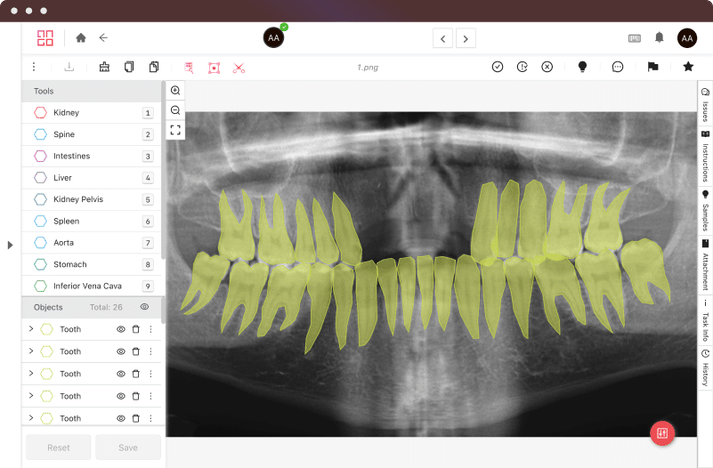This screenshot has width=713, height=468.
Task: Open the Instructions side tab
Action: (705, 157)
